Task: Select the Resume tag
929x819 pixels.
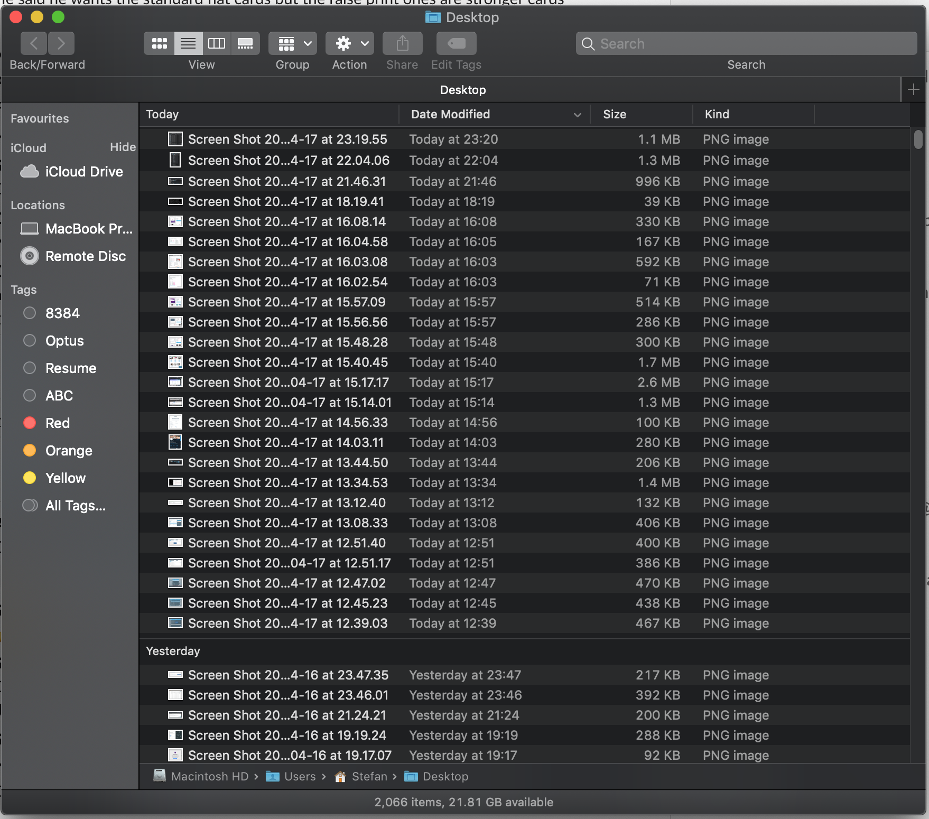Action: coord(60,368)
